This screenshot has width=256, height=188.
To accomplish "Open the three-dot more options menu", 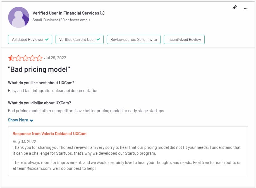I will click(246, 8).
